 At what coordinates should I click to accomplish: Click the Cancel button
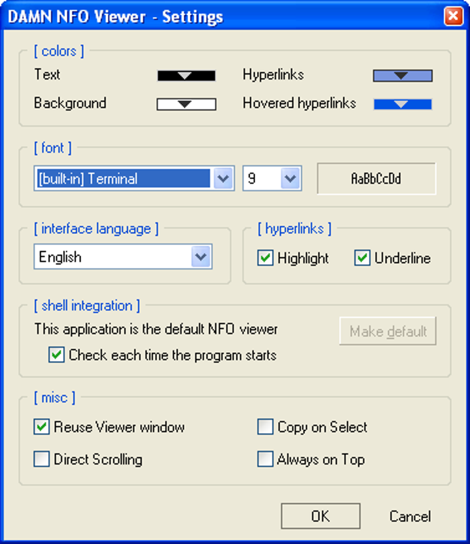[410, 516]
